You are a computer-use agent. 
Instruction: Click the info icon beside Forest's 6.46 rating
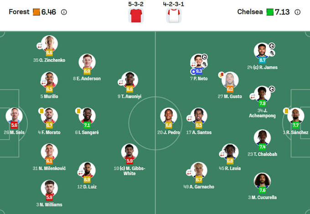[64, 12]
